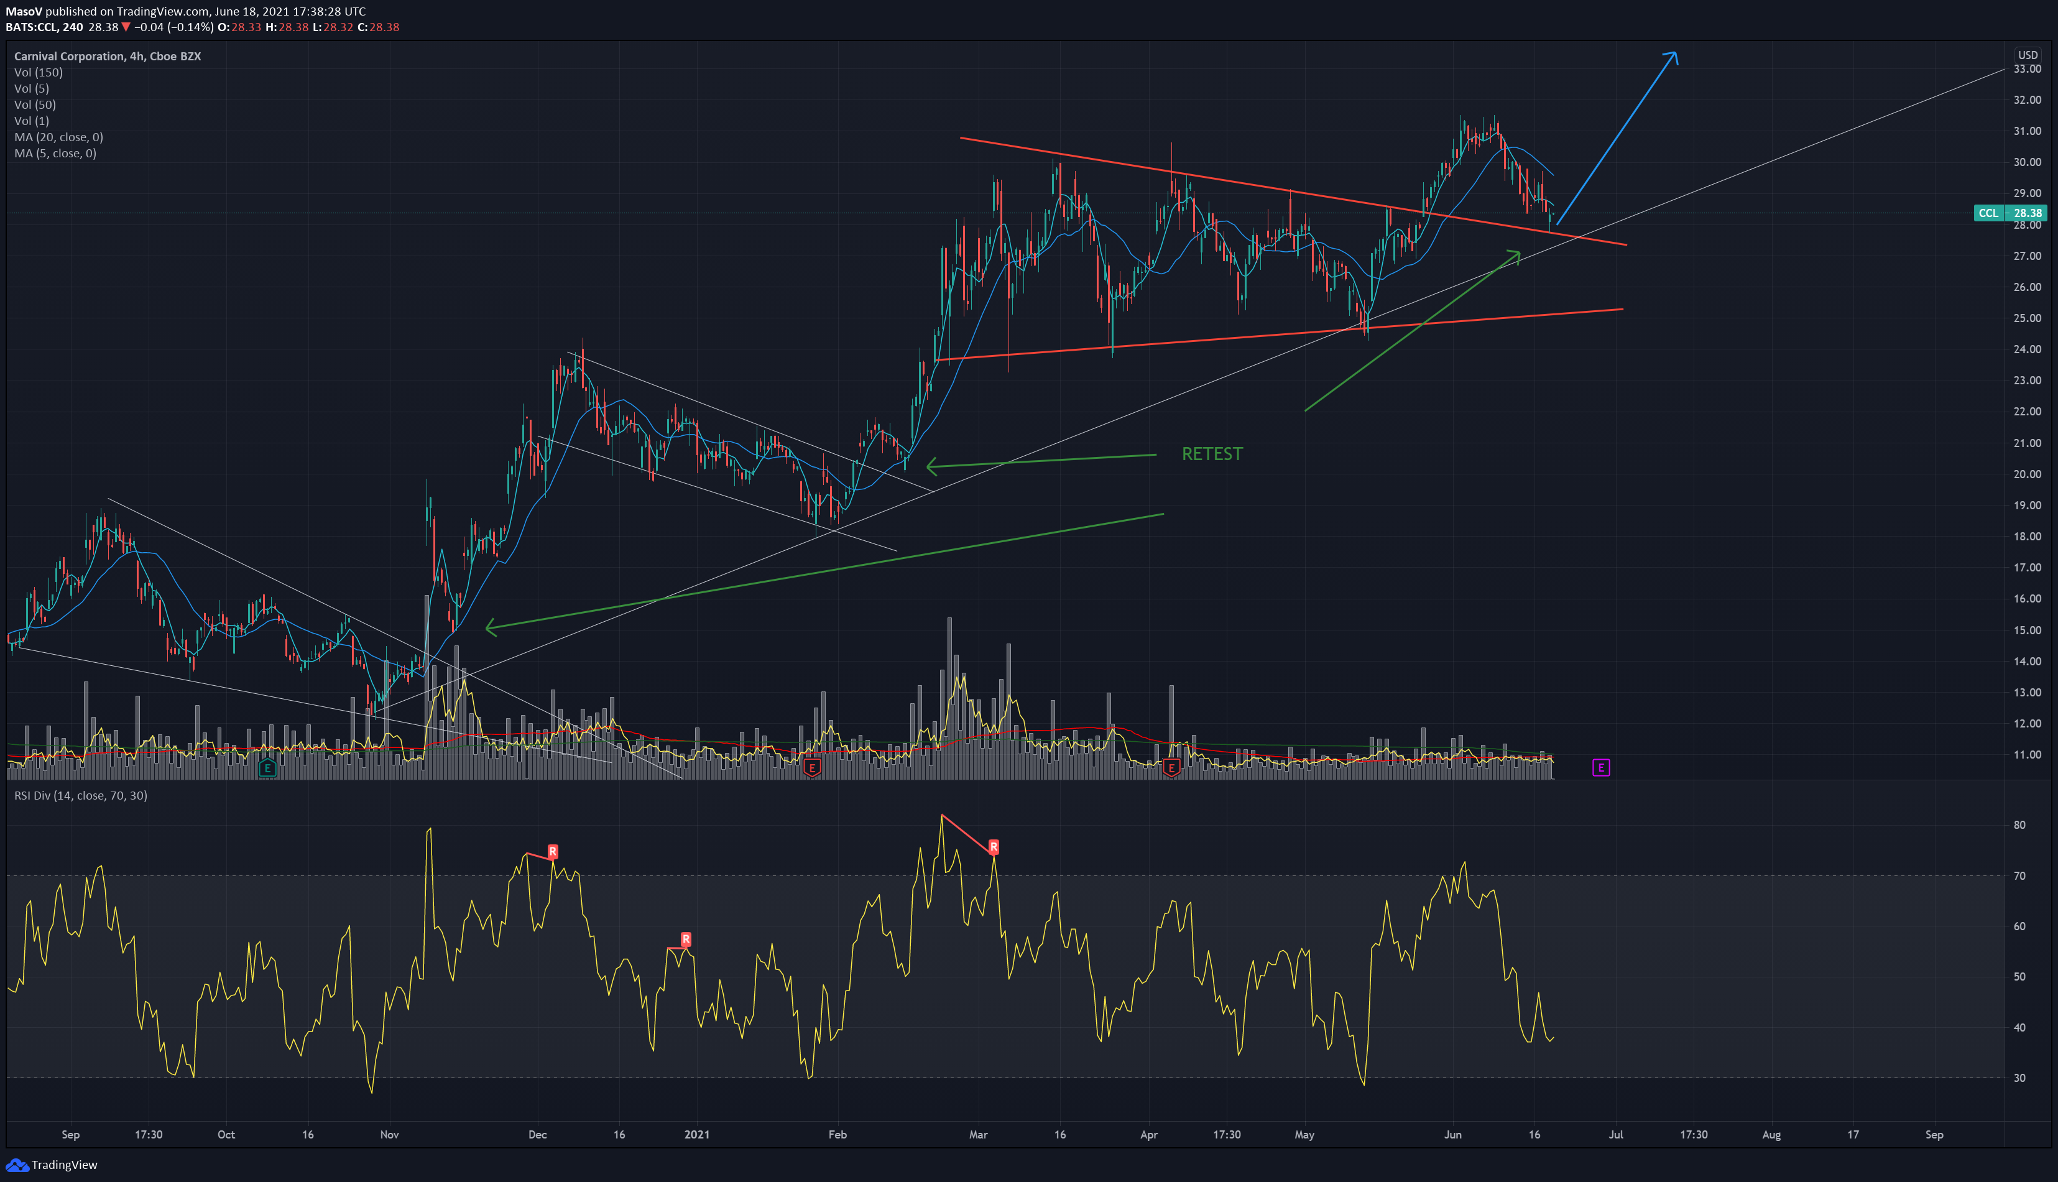Click the BATS:CCL, 240 symbol header
The width and height of the screenshot is (2058, 1182).
(44, 27)
